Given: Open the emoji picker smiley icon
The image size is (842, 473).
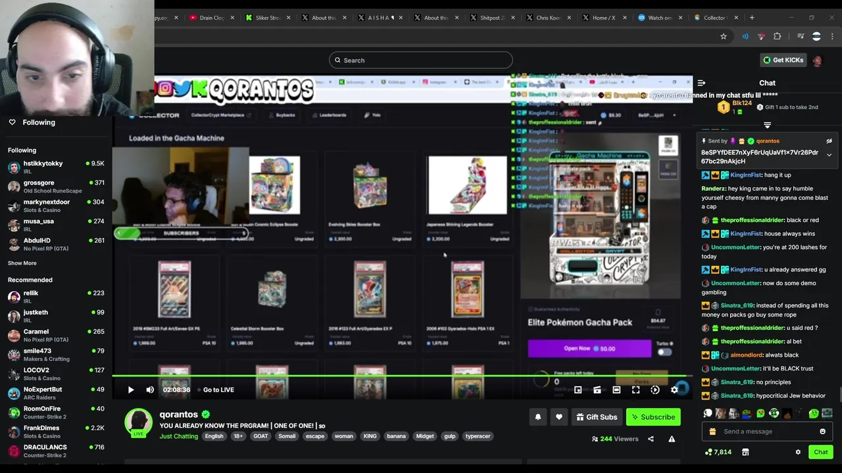Looking at the screenshot, I should (822, 432).
